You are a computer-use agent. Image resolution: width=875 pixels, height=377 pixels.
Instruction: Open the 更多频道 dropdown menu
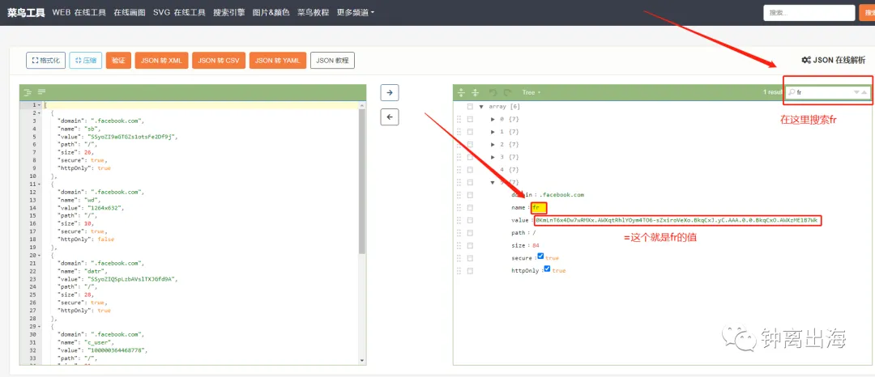click(356, 12)
